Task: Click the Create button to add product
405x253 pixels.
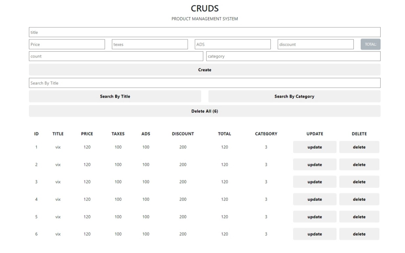Action: pos(204,70)
